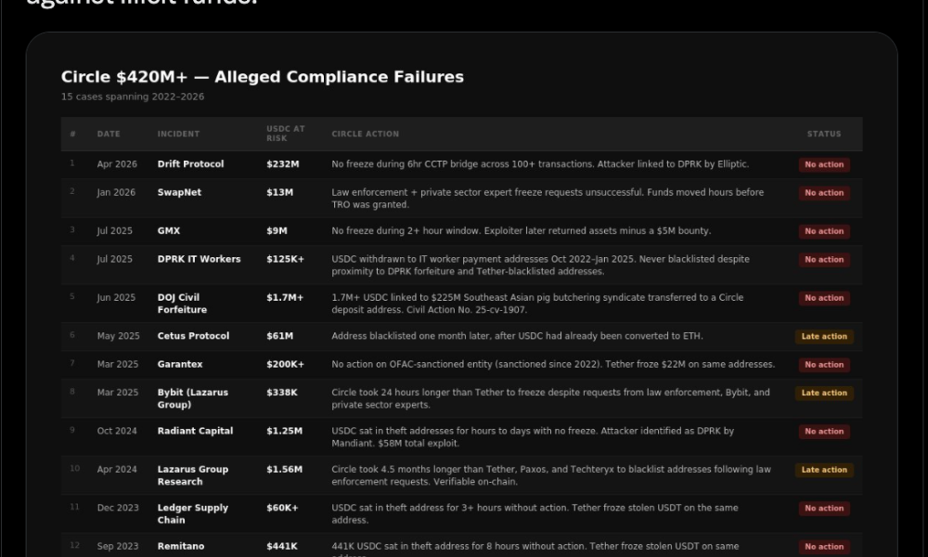928x557 pixels.
Task: Click the No action badge for Garantex
Action: click(x=824, y=366)
